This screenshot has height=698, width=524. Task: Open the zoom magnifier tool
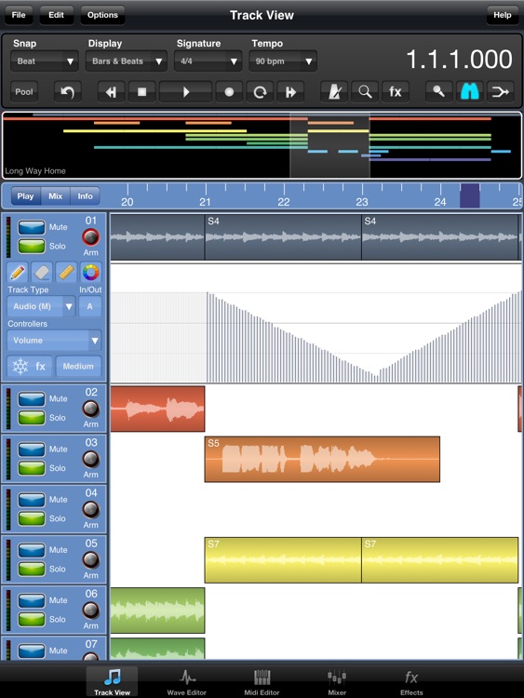(x=365, y=92)
